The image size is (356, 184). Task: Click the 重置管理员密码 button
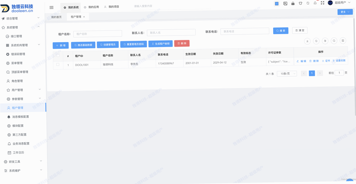133,44
